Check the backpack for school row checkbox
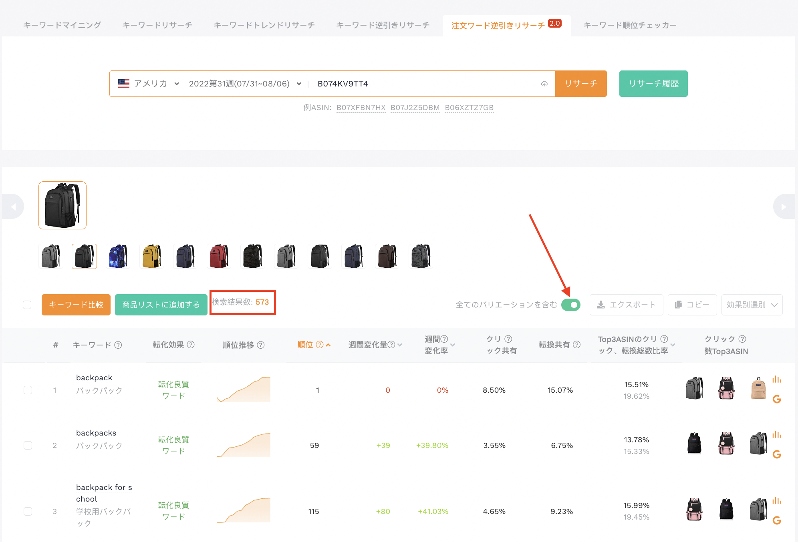The height and width of the screenshot is (542, 798). click(28, 511)
